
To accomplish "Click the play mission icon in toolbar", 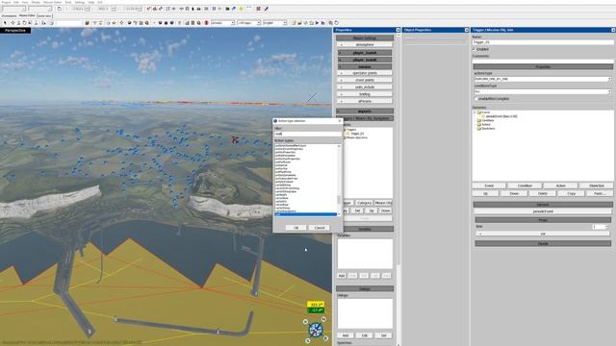I will pyautogui.click(x=317, y=23).
